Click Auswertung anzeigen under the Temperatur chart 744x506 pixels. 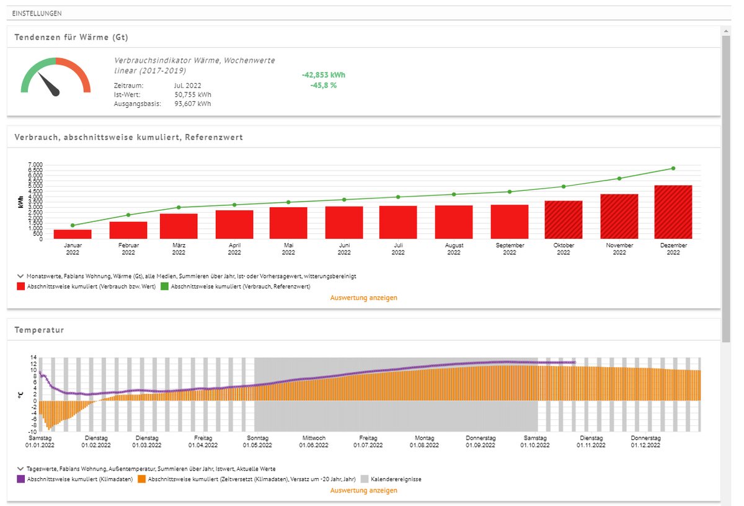point(363,490)
